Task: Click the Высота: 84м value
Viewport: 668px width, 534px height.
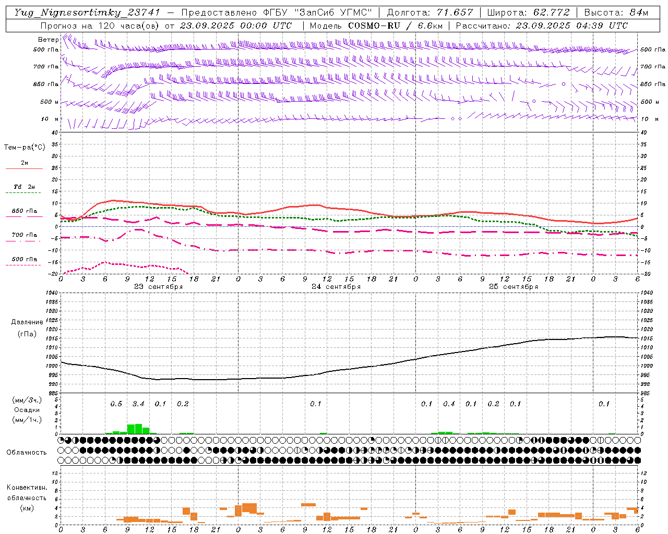Action: point(616,13)
